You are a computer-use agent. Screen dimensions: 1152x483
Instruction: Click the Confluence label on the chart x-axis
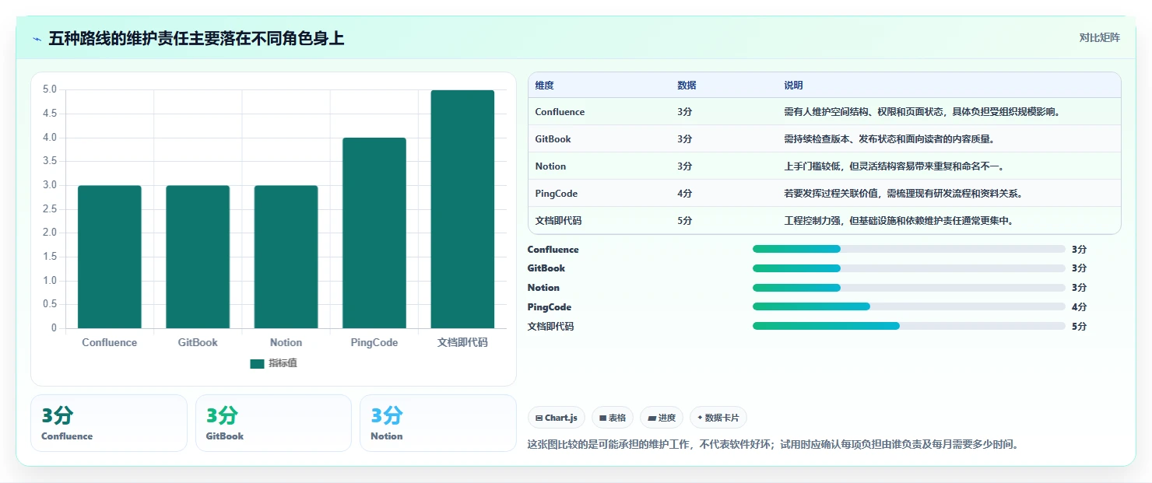[110, 342]
